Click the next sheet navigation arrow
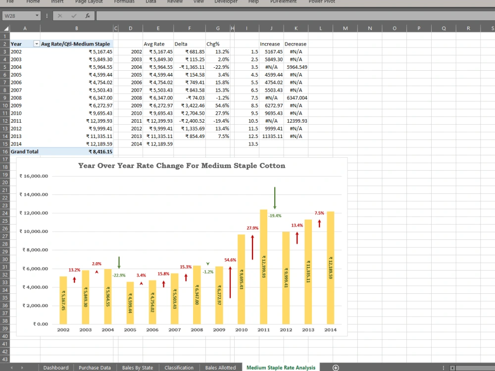 22,368
